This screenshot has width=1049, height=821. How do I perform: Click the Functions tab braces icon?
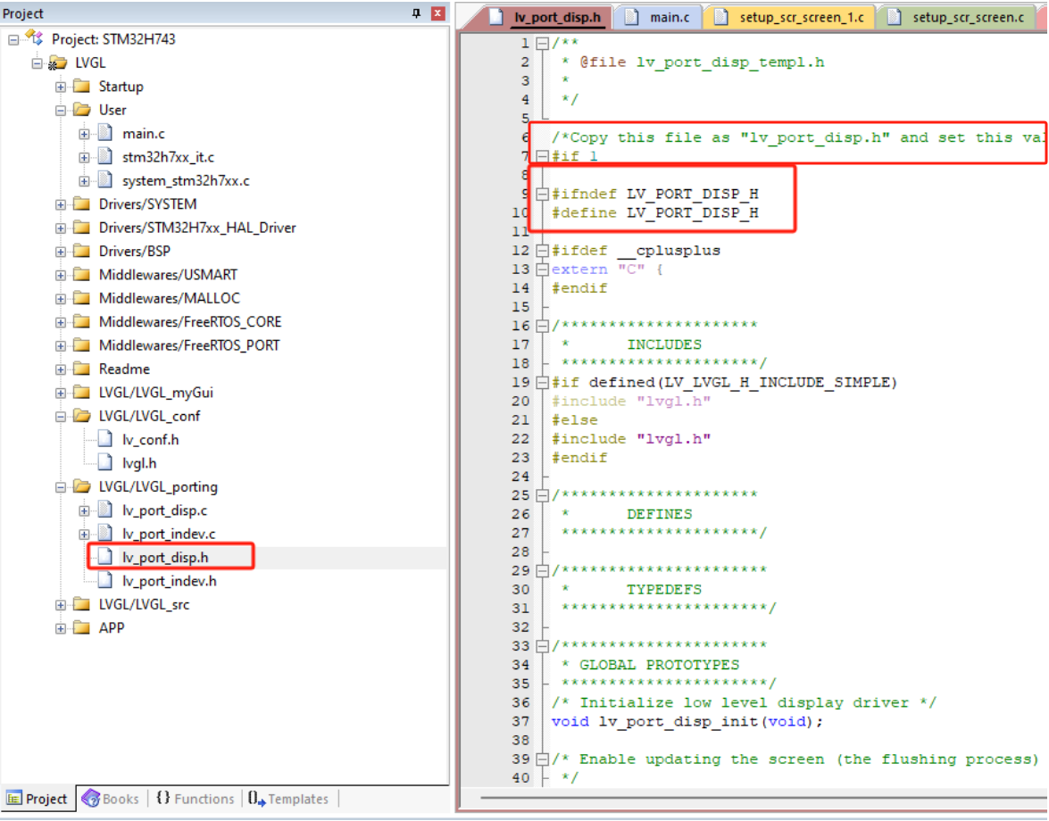point(163,799)
